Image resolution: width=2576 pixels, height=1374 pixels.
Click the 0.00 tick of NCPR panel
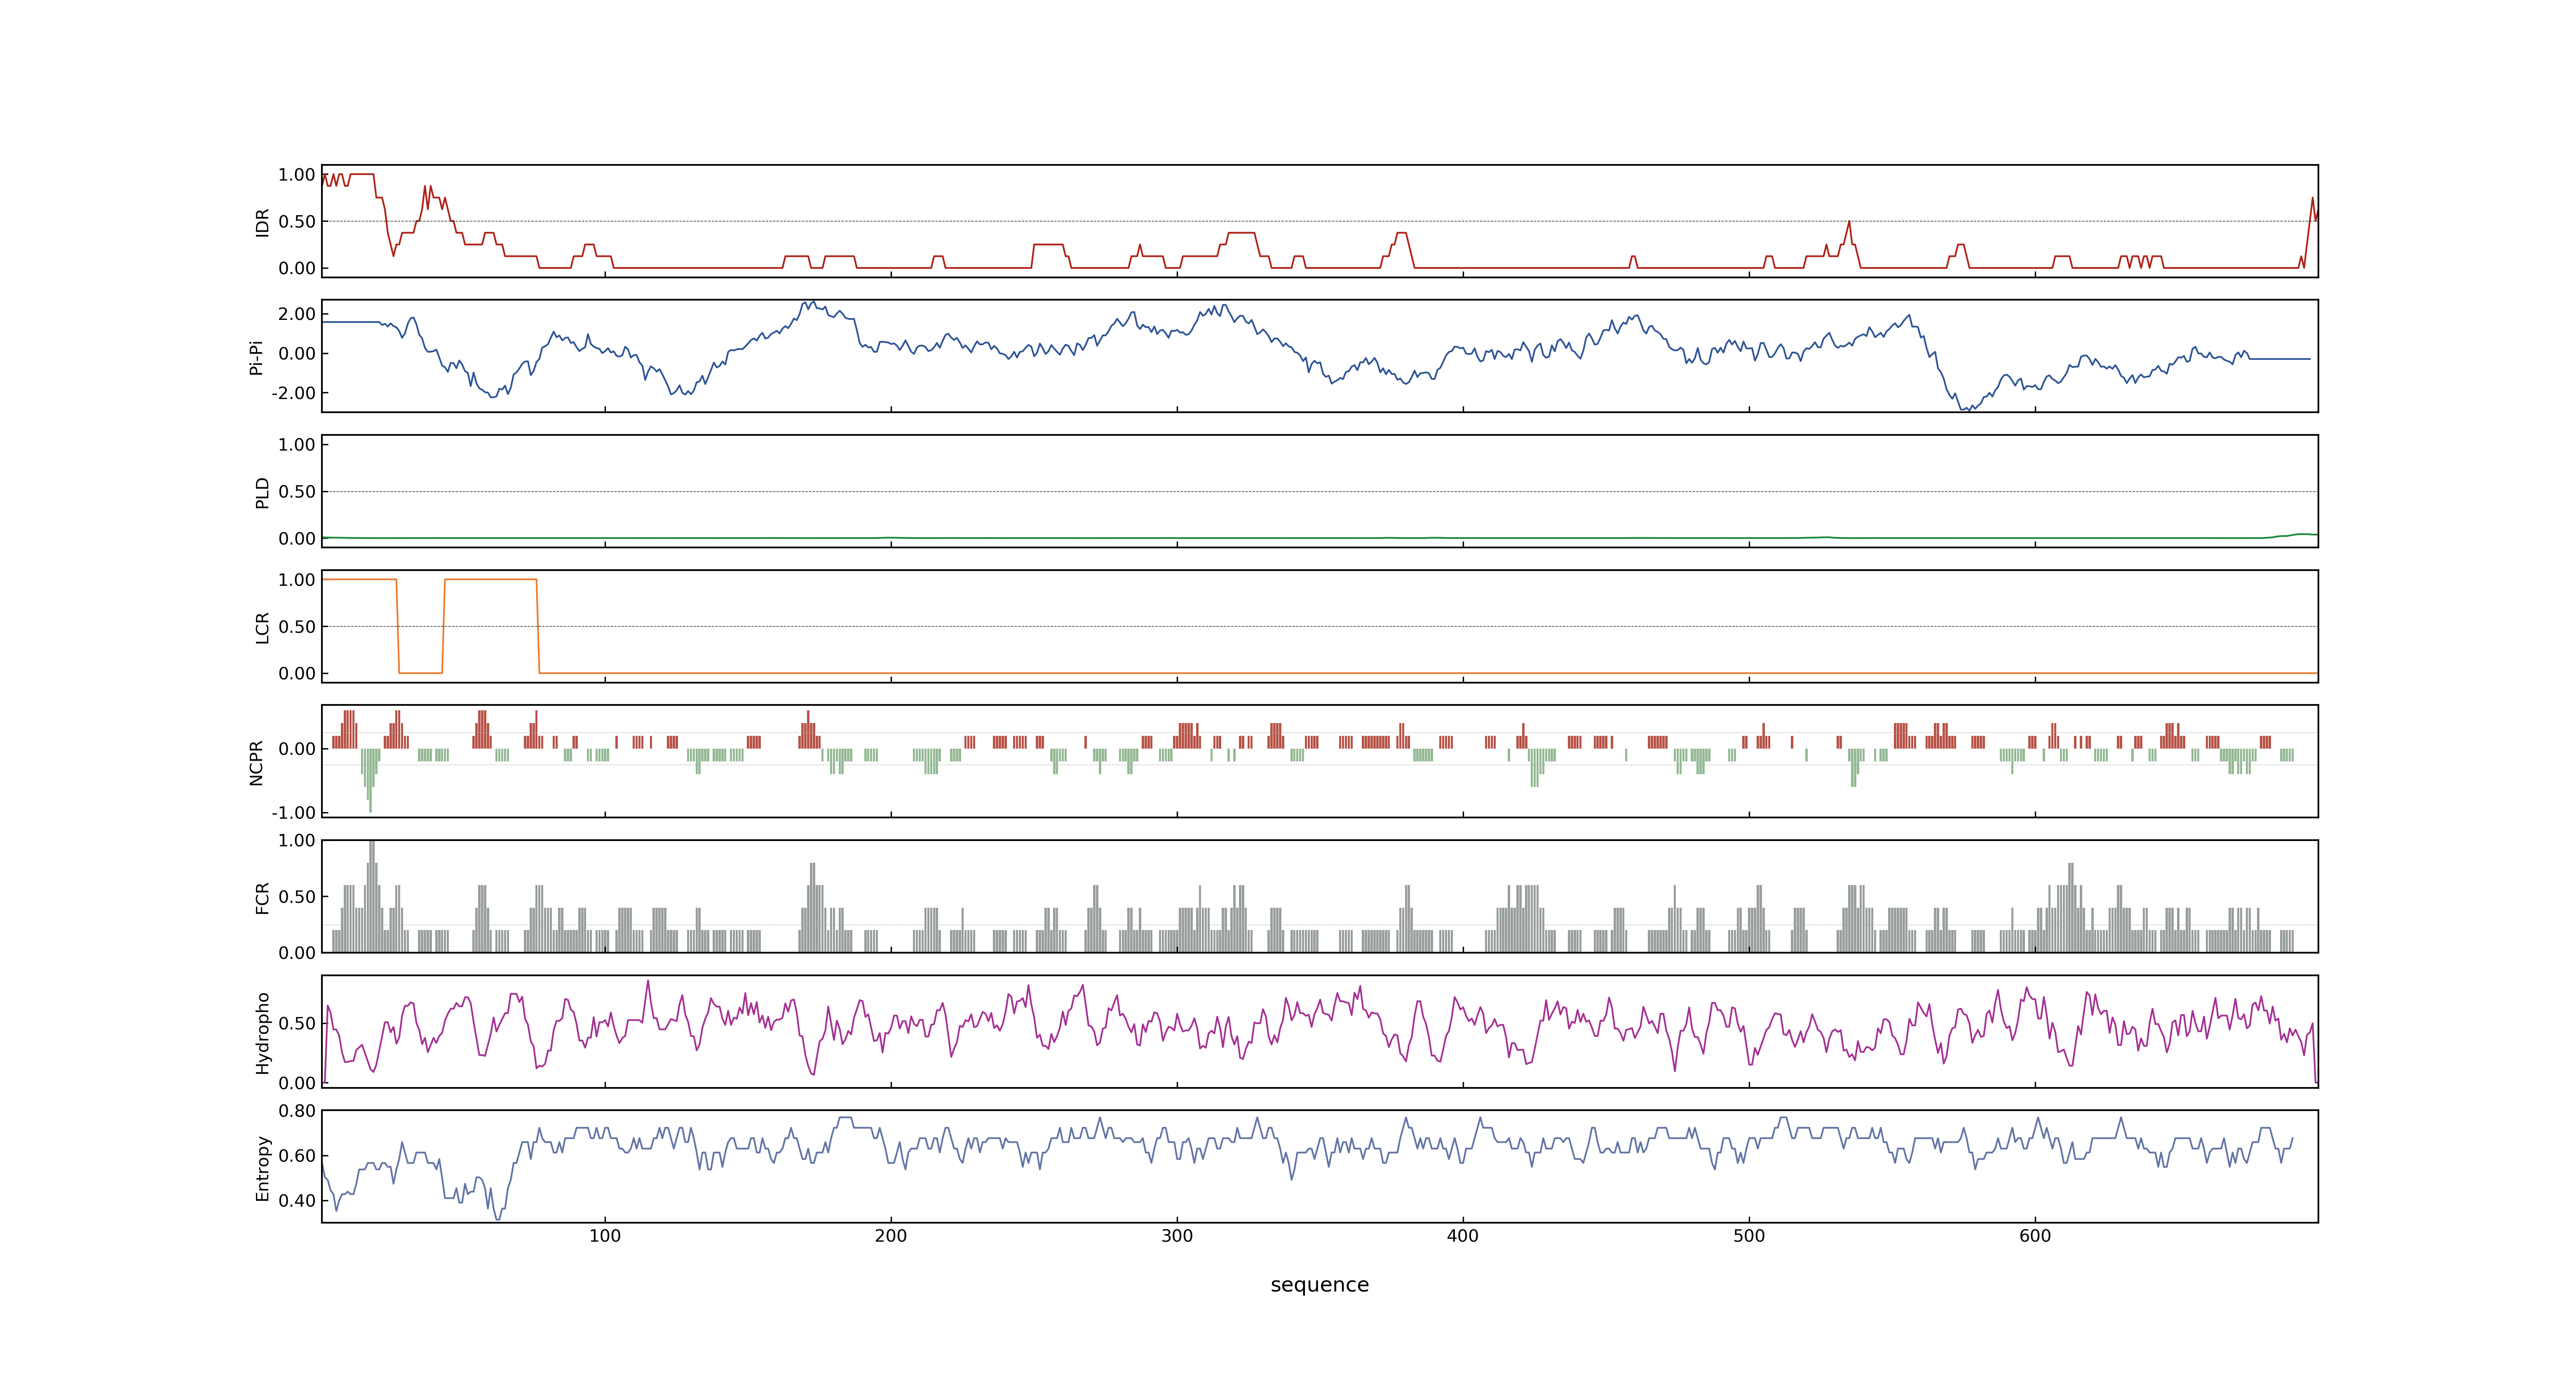click(x=297, y=749)
